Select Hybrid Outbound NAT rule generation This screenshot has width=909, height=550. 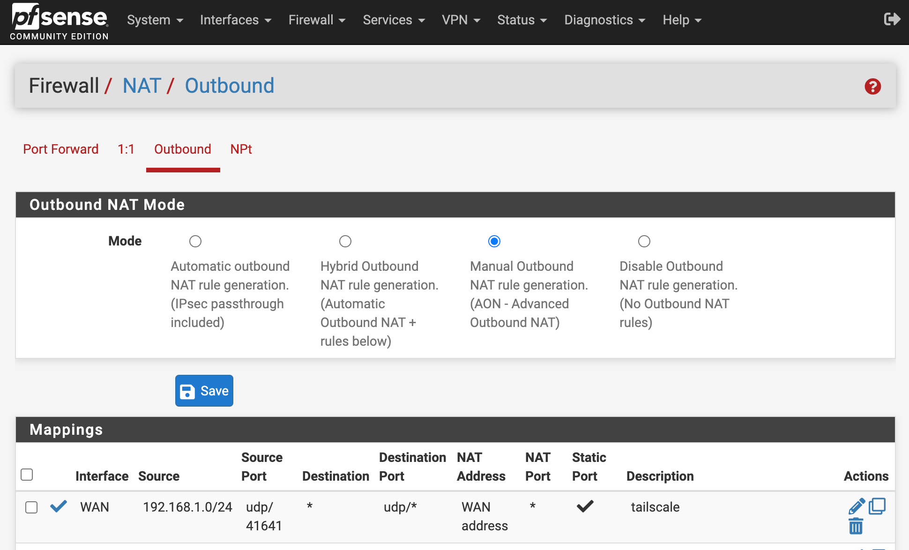tap(345, 241)
